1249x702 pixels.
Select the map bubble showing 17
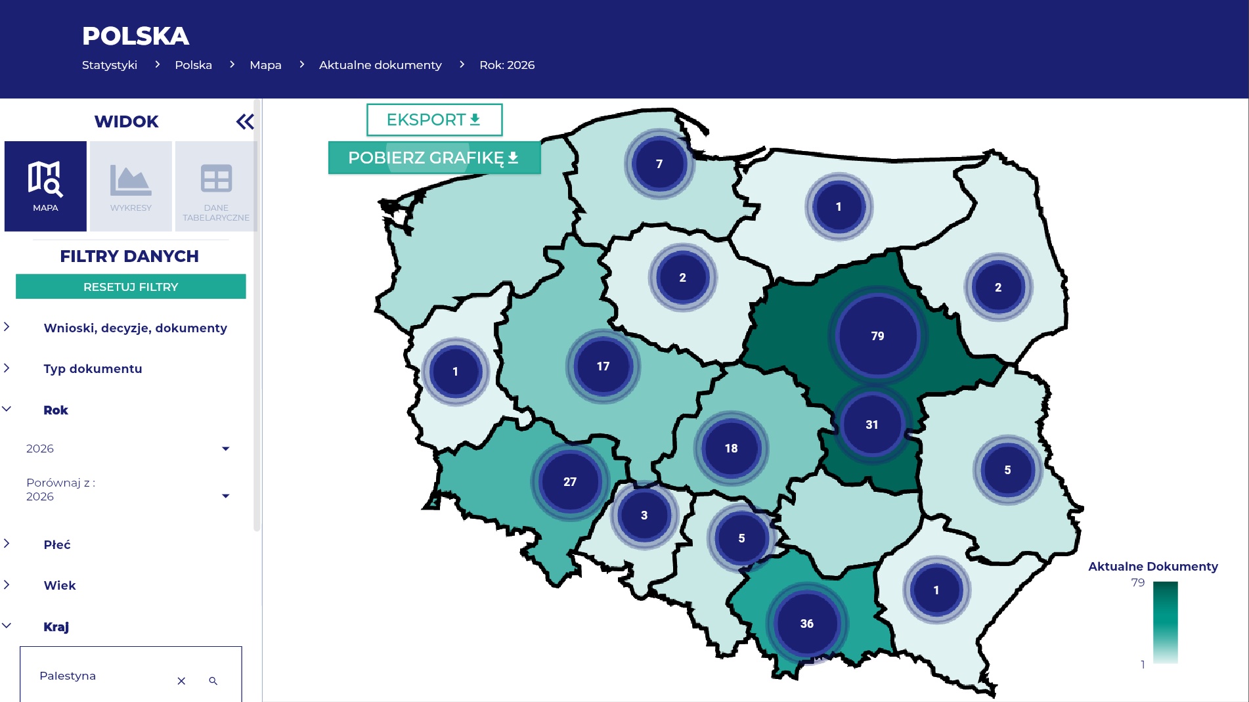603,366
